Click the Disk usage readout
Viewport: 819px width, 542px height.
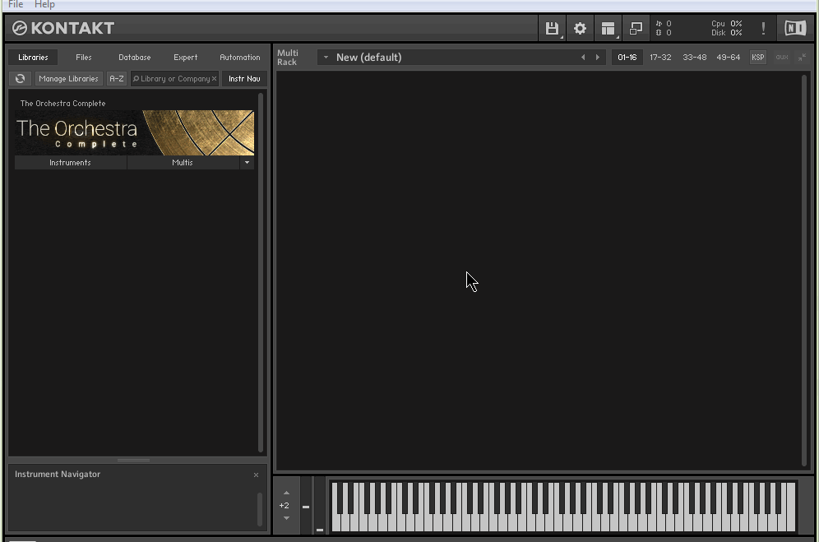point(727,33)
